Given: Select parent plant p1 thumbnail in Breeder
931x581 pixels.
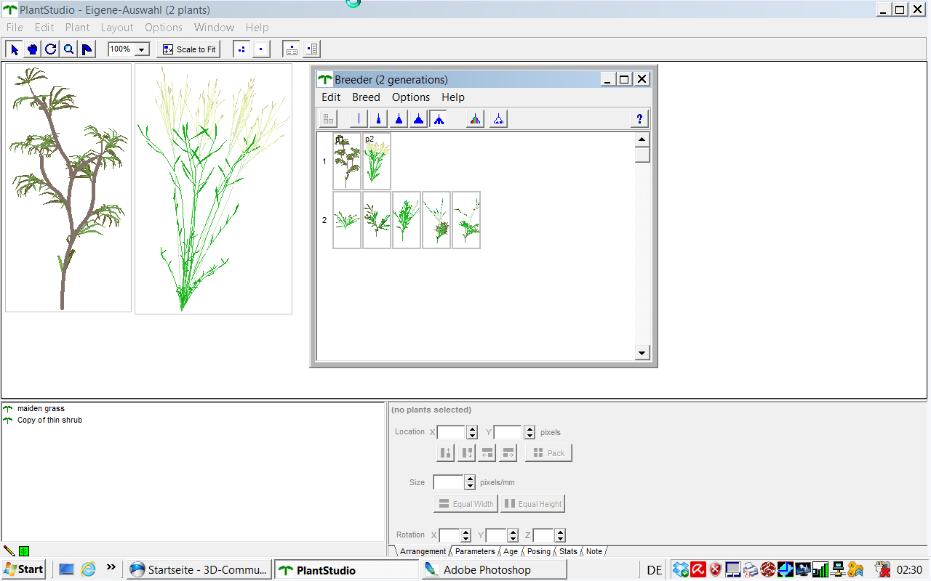Looking at the screenshot, I should click(x=347, y=161).
